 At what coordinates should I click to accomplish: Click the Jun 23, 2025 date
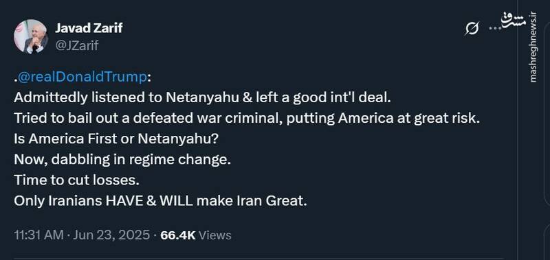coord(111,235)
